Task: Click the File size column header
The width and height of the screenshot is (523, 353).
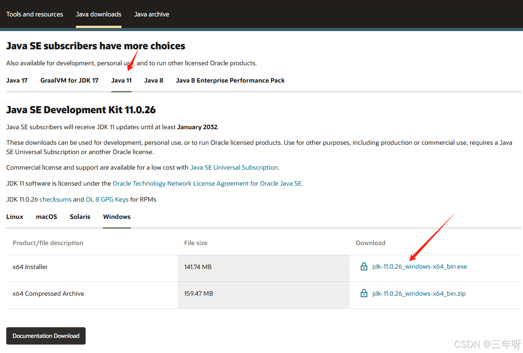Action: click(196, 243)
